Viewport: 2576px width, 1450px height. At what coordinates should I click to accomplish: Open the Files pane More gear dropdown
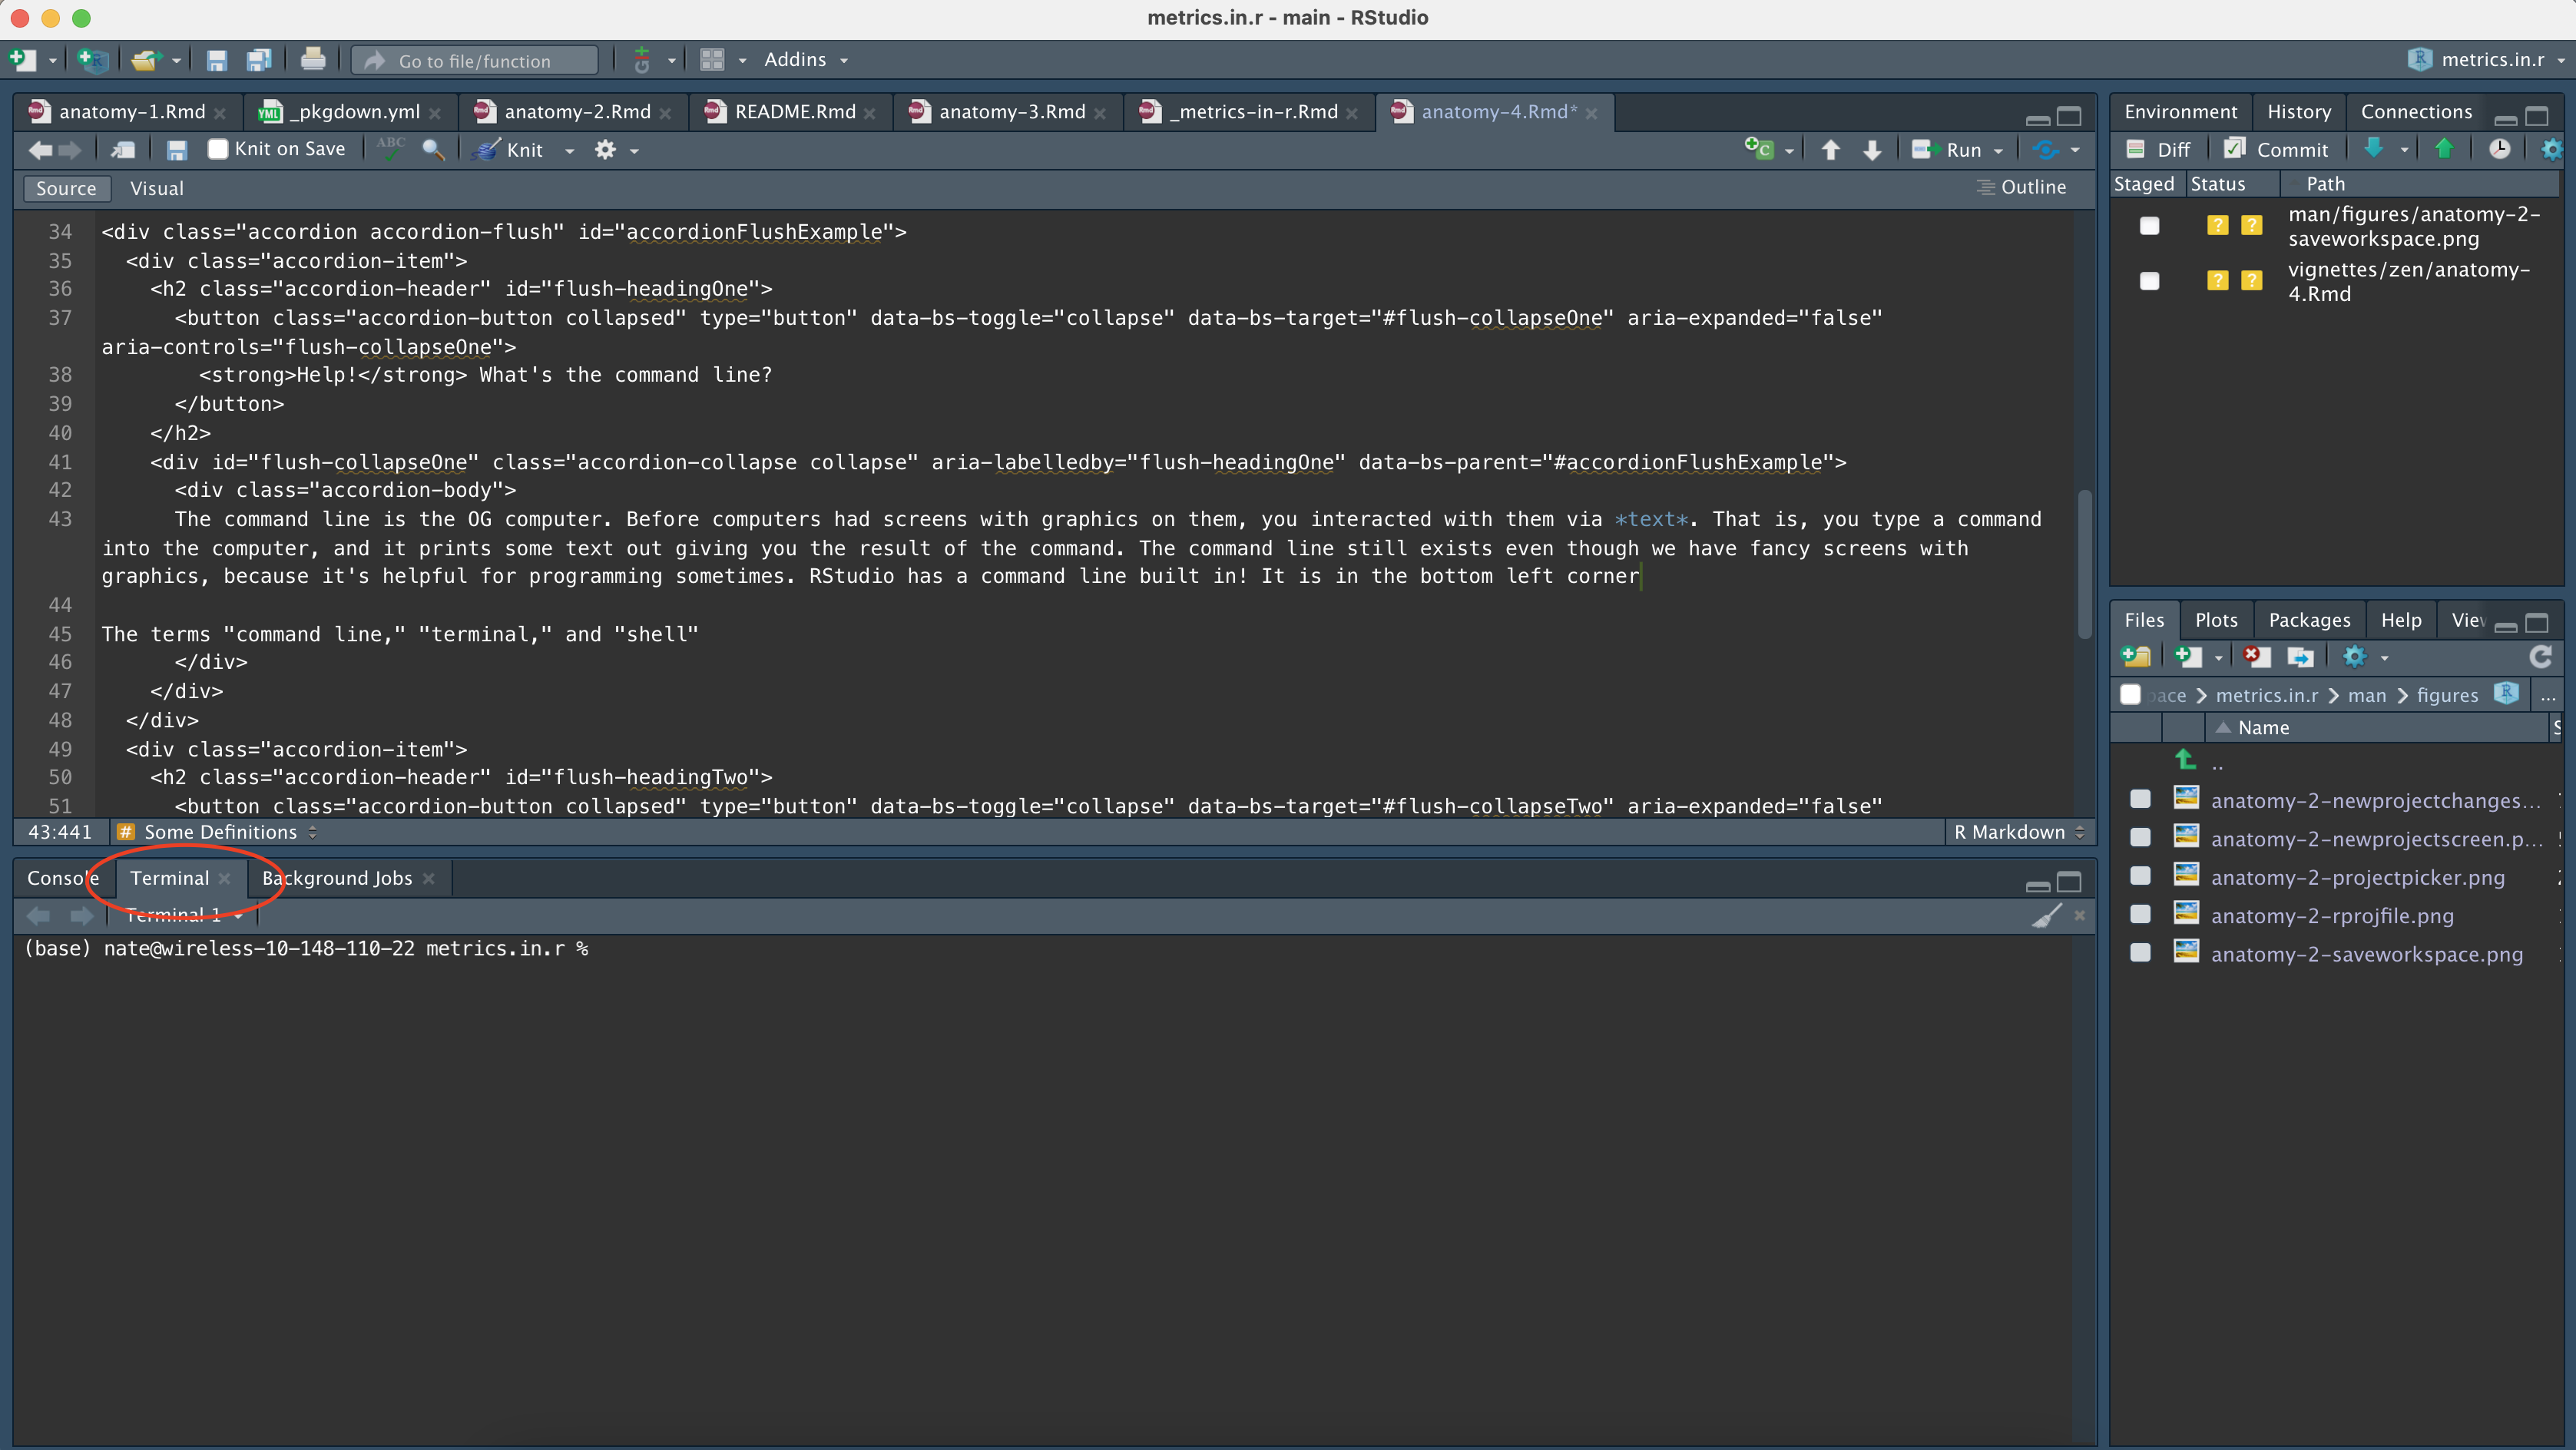coord(2365,657)
